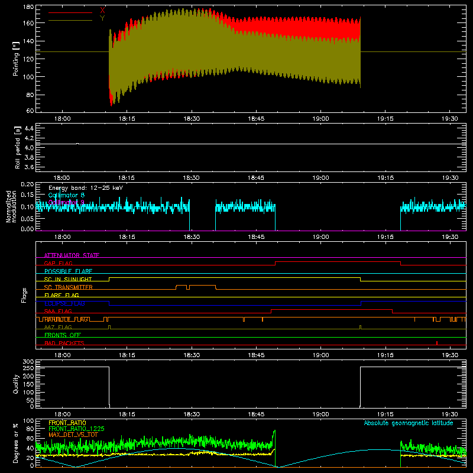Image resolution: width=473 pixels, height=473 pixels.
Task: Click the SC_TRANSMITTER label
Action: [68, 287]
